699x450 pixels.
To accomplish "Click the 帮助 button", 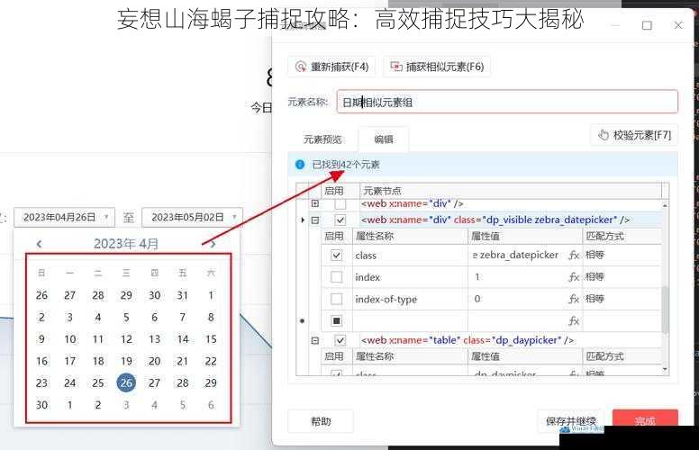I will (321, 421).
